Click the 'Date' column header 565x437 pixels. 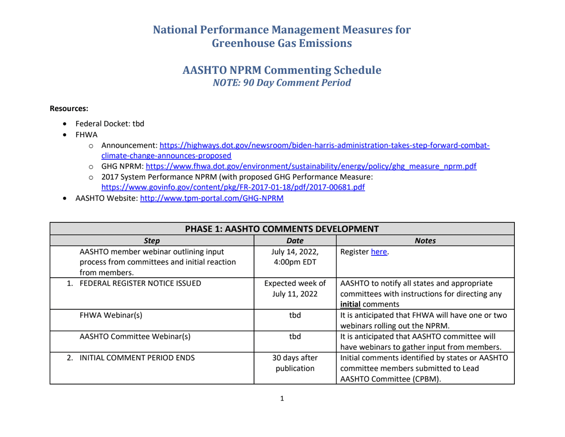click(x=295, y=241)
